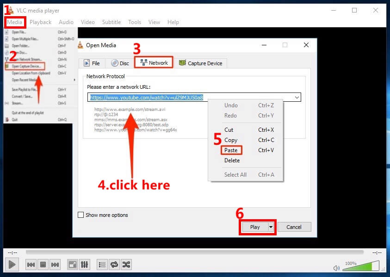Switch to the File tab
Screen dimensions: 390x277
tap(92, 63)
